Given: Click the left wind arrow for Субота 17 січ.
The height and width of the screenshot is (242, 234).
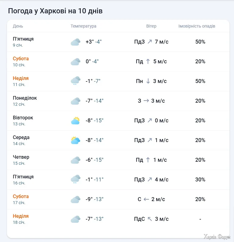Looking at the screenshot, I should [x=146, y=199].
